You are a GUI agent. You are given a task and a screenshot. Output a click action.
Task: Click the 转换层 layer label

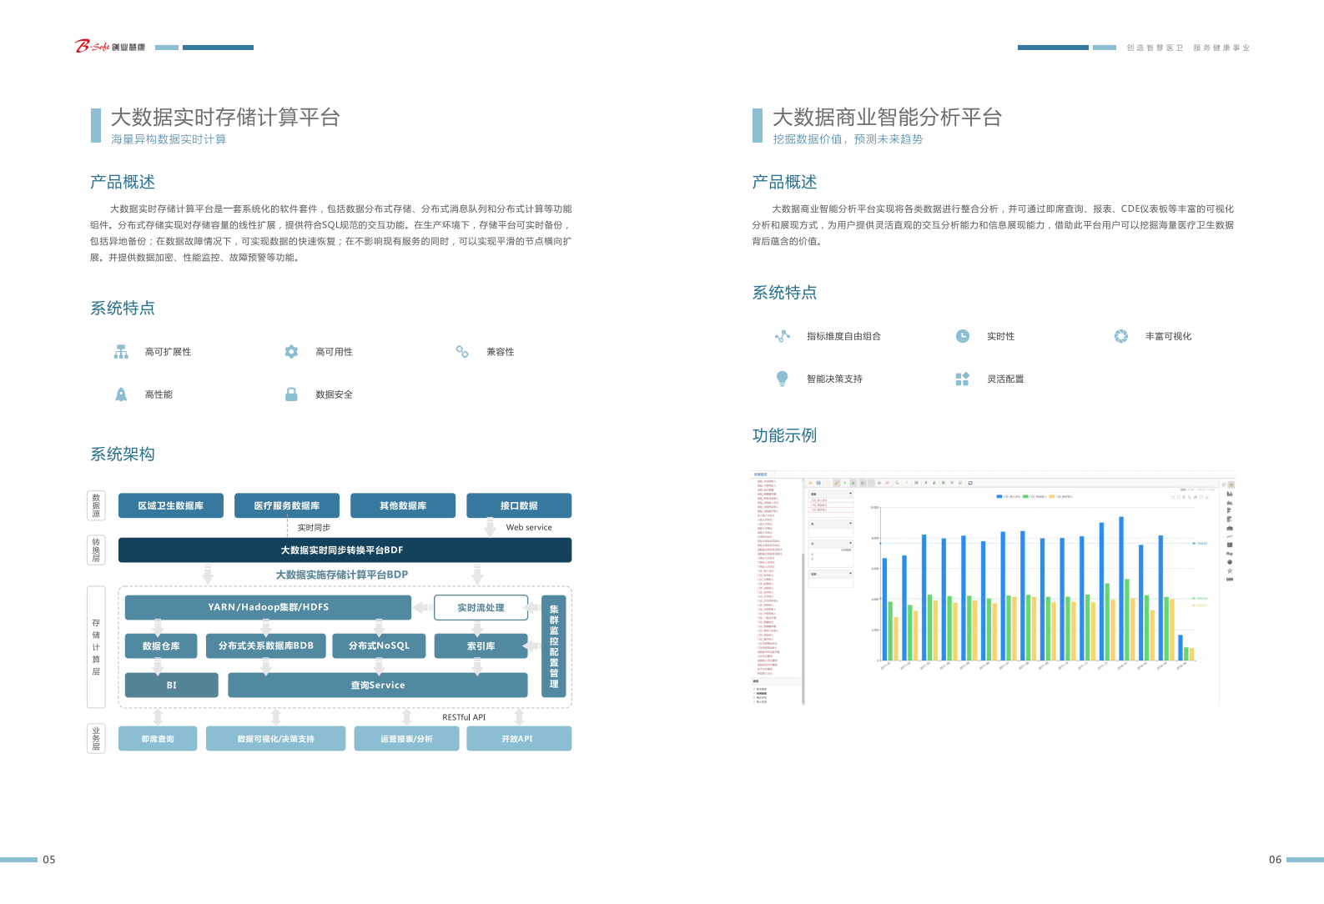(x=96, y=550)
